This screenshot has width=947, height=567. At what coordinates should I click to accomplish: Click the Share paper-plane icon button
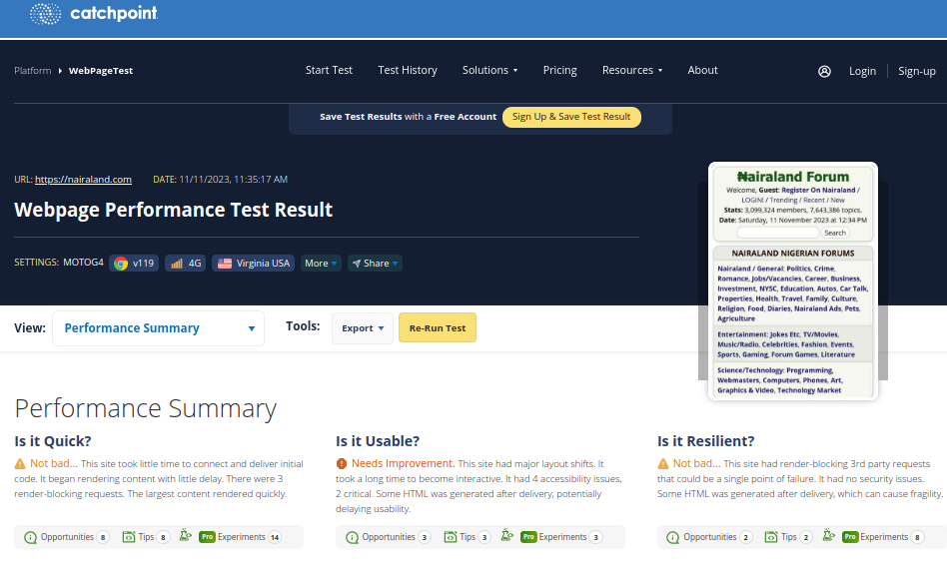click(x=375, y=264)
